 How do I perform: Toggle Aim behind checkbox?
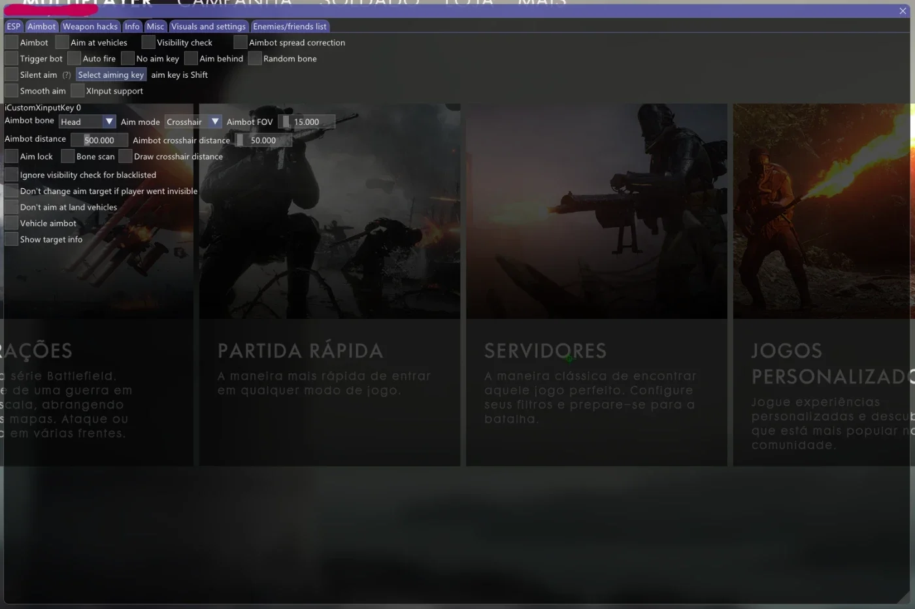tap(191, 59)
